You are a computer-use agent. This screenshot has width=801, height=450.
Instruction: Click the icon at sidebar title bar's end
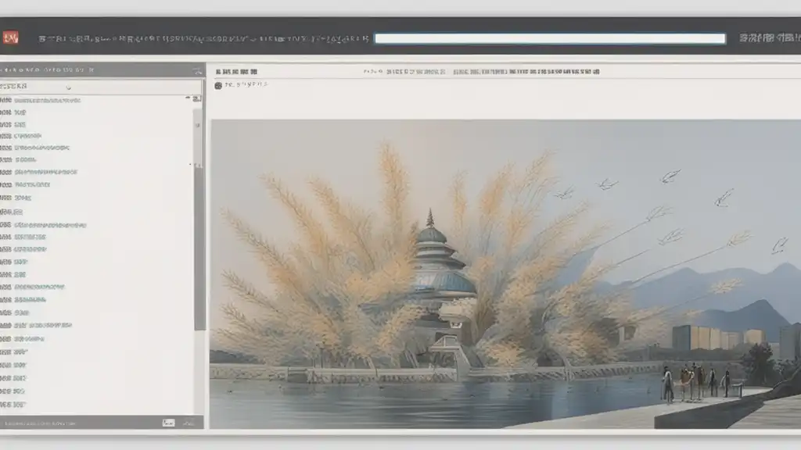(x=198, y=70)
